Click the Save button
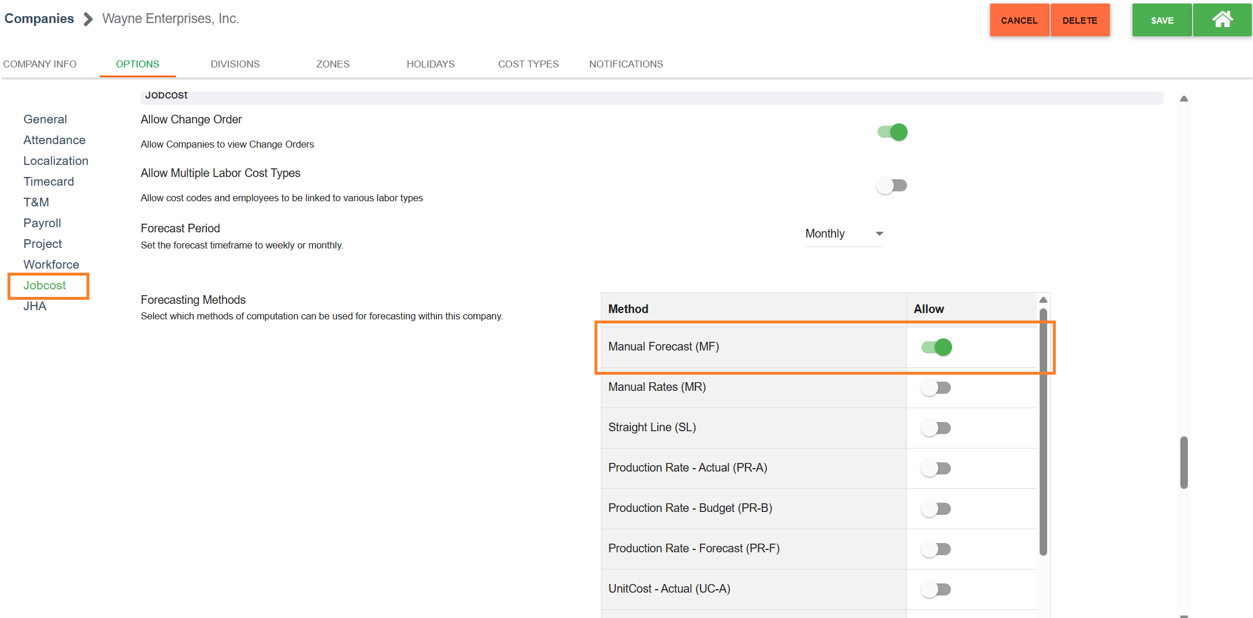The height and width of the screenshot is (618, 1253). pos(1161,20)
